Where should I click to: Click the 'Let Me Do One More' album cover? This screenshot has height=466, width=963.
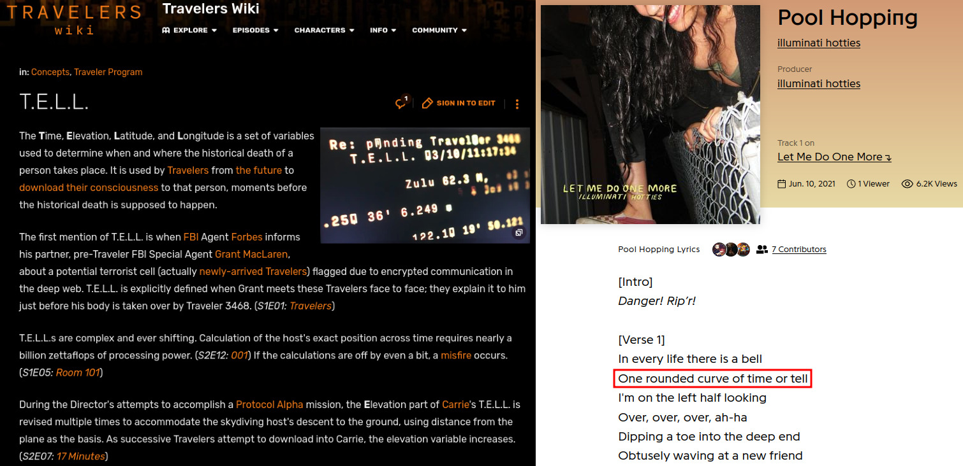click(x=651, y=115)
